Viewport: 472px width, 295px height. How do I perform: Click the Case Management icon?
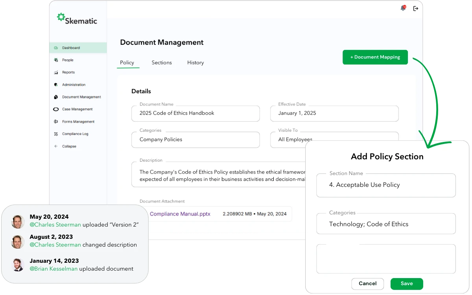coord(56,109)
